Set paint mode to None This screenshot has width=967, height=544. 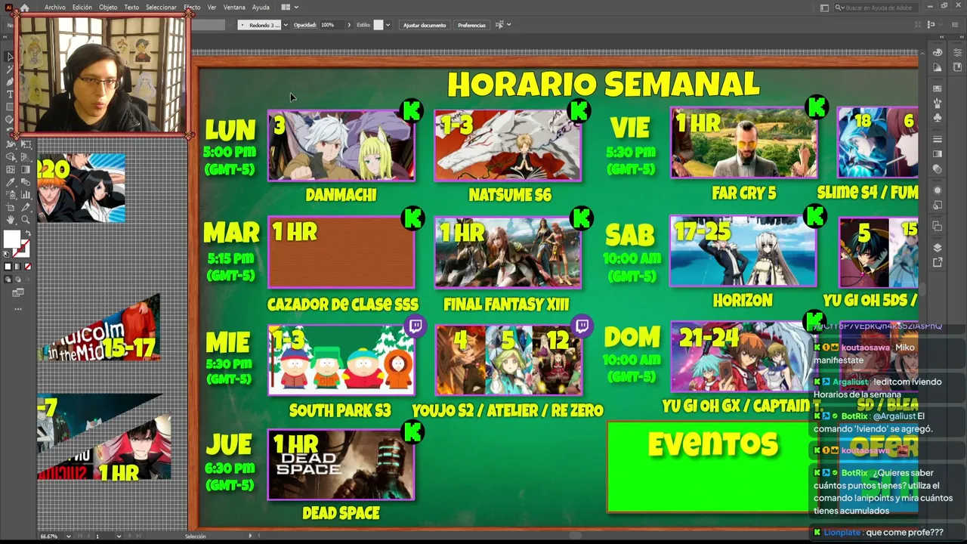[28, 267]
